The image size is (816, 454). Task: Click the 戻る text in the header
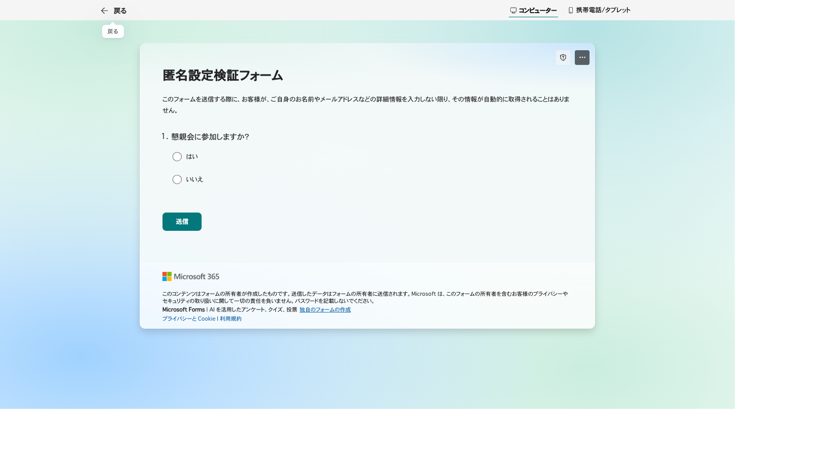pyautogui.click(x=120, y=11)
